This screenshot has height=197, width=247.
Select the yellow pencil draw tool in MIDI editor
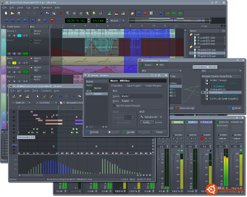[x=45, y=97]
